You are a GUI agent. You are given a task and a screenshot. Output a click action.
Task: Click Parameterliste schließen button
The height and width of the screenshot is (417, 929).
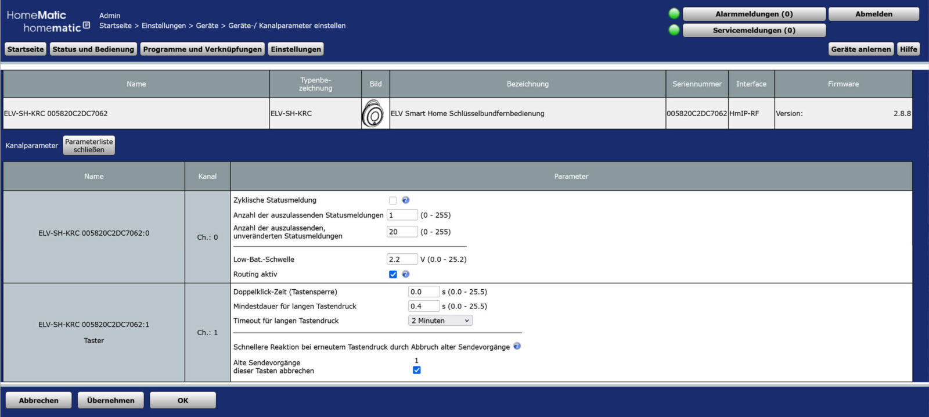pyautogui.click(x=89, y=146)
